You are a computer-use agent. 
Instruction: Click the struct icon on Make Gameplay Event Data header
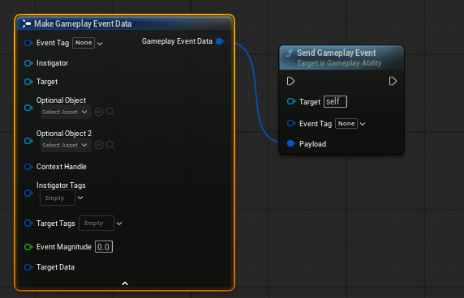(27, 23)
